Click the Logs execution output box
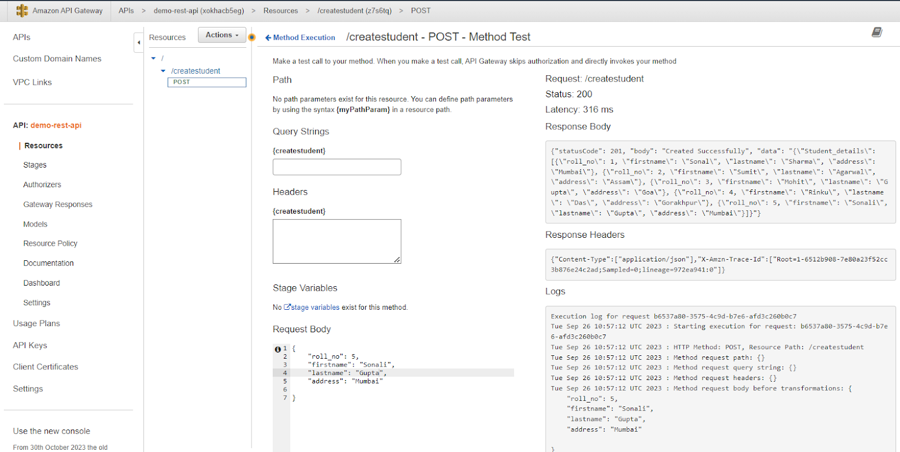 tap(721, 379)
